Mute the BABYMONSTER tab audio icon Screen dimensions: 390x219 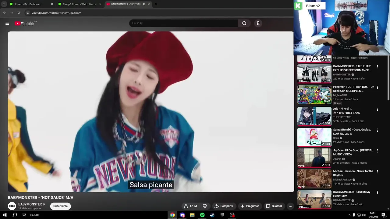(x=144, y=4)
